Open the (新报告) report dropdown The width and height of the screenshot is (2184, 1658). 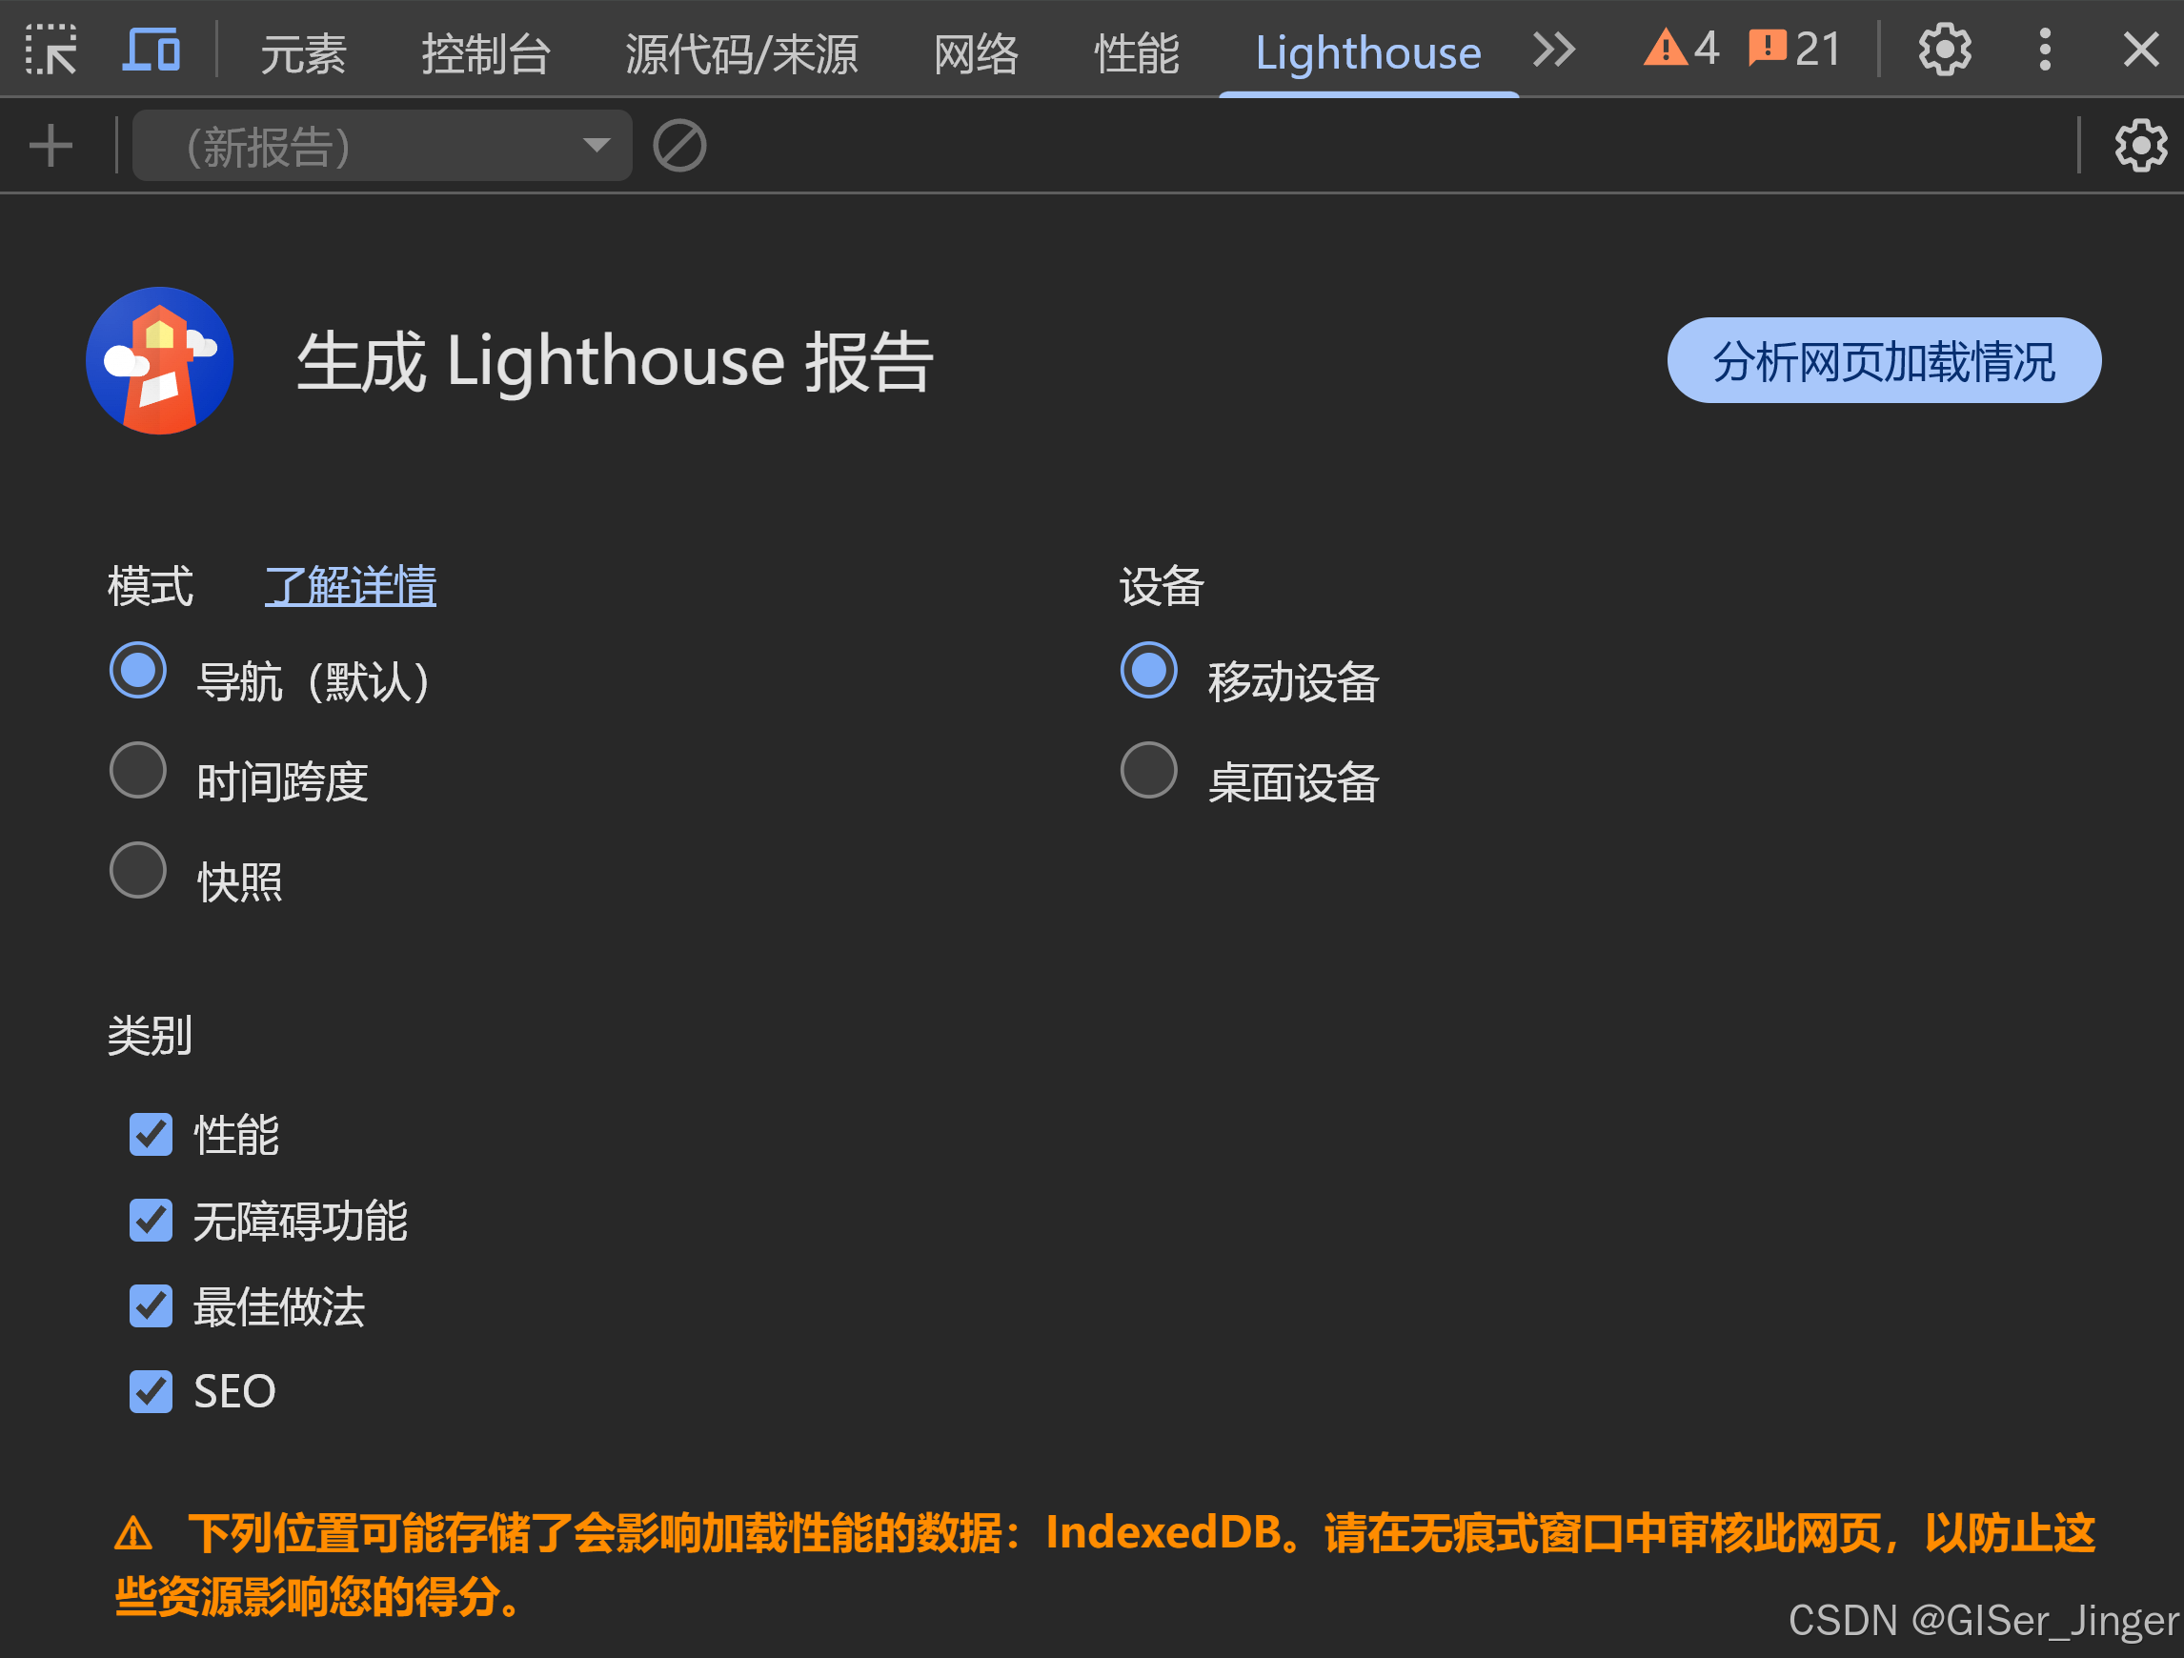tap(382, 146)
